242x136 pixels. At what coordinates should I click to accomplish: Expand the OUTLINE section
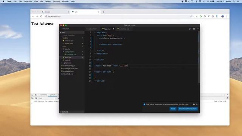pyautogui.click(x=72, y=112)
